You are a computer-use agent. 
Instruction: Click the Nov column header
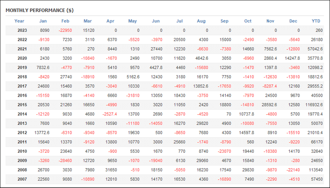tap(270, 21)
